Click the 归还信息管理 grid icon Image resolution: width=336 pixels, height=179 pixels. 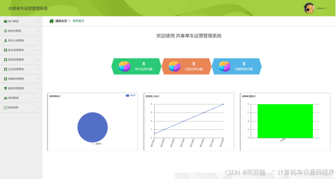pos(5,69)
